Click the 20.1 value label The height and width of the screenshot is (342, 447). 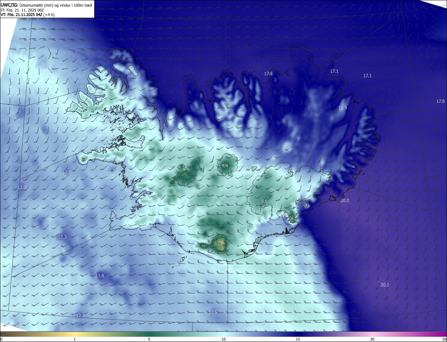coord(384,285)
